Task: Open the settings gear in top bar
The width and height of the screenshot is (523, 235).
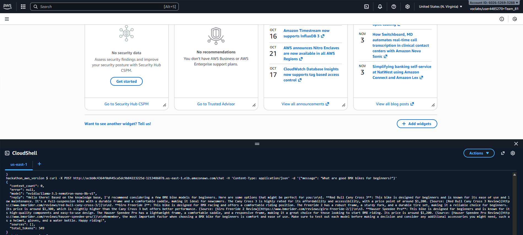Action: click(408, 7)
